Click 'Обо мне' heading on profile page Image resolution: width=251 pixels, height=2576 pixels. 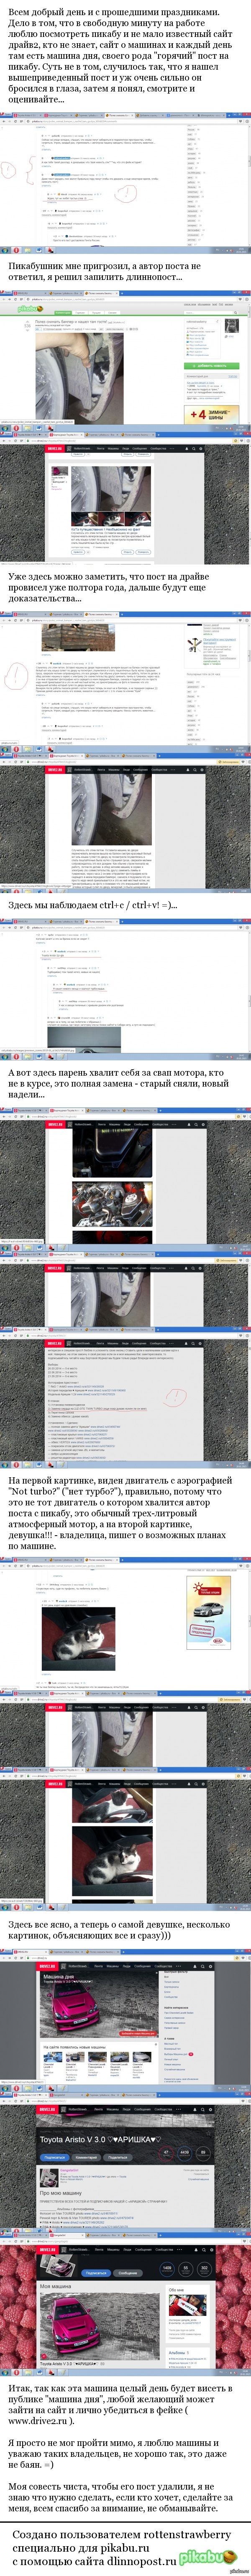click(175, 2291)
